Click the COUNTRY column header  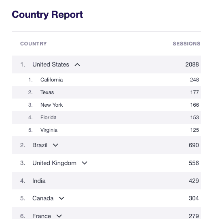(x=34, y=44)
